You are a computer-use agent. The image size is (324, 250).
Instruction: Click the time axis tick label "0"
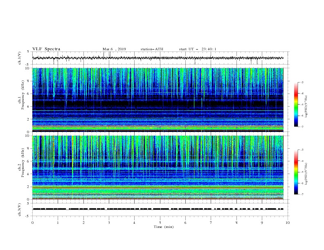click(32, 223)
